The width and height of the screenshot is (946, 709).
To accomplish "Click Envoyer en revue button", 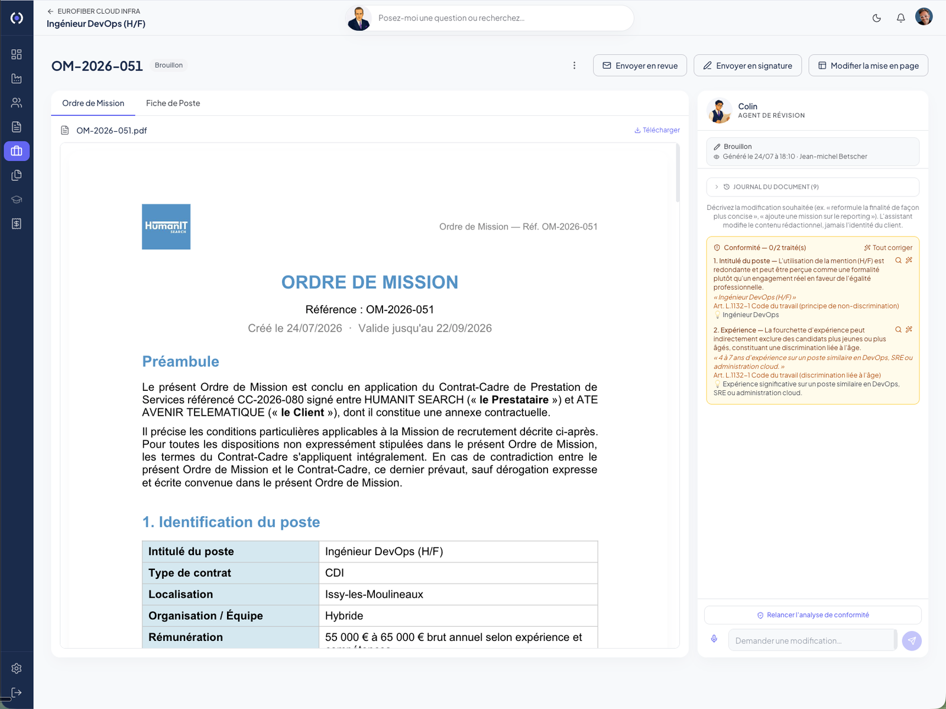I will click(640, 66).
